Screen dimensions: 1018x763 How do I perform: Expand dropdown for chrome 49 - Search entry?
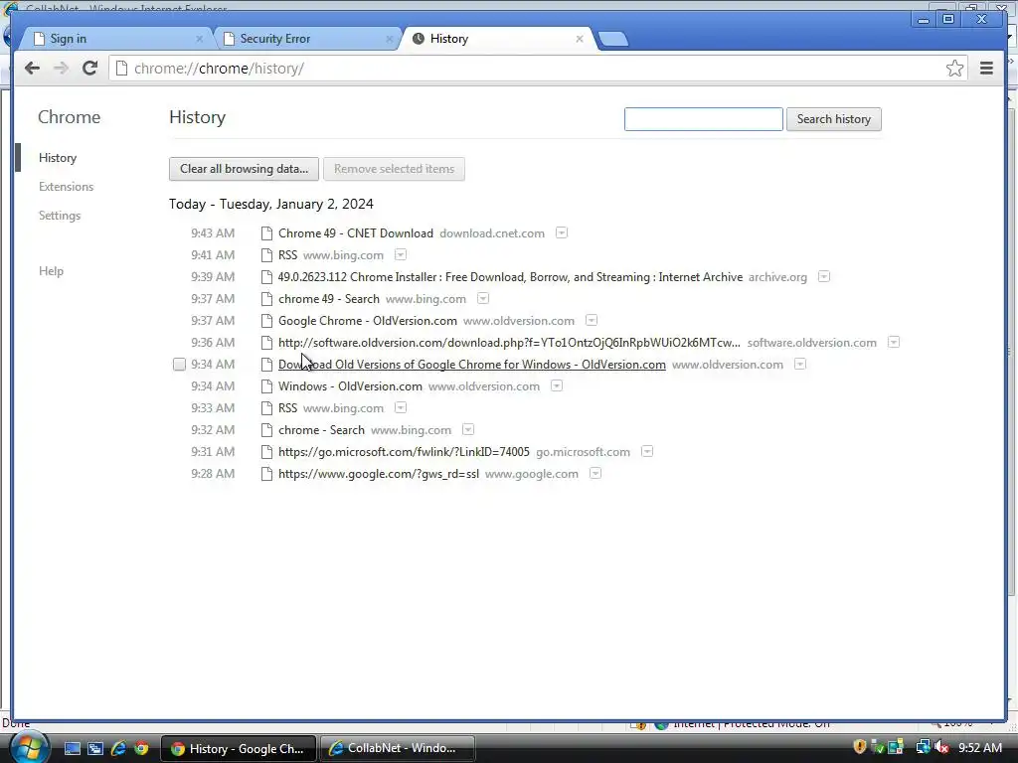pyautogui.click(x=483, y=298)
